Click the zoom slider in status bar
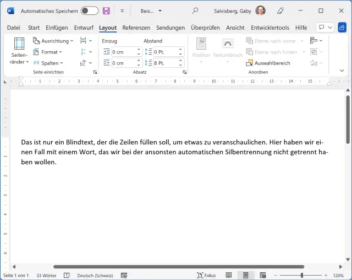This screenshot has width=352, height=280. point(301,275)
